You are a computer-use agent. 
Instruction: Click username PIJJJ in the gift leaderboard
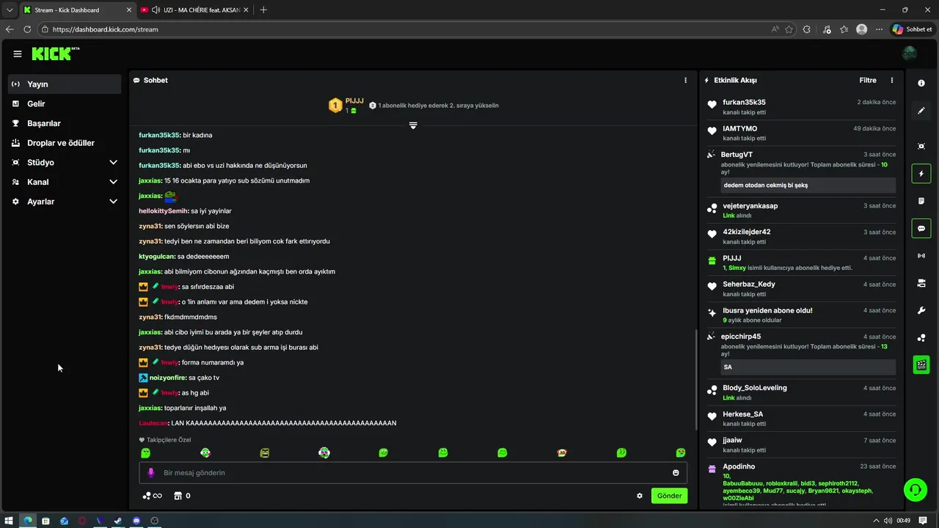(x=354, y=101)
